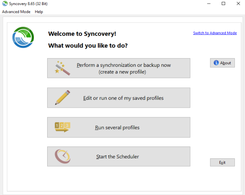Click the numbered 1 2 3 arrow icon
The height and width of the screenshot is (195, 245).
[62, 127]
